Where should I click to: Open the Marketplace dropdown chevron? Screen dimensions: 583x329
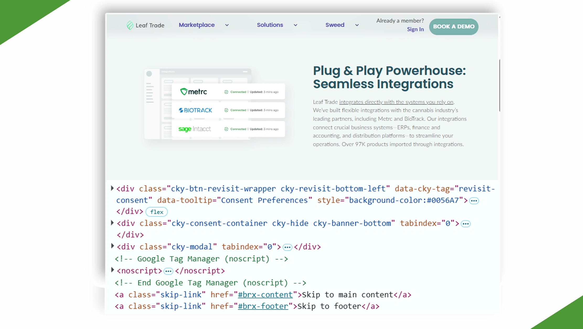tap(227, 25)
